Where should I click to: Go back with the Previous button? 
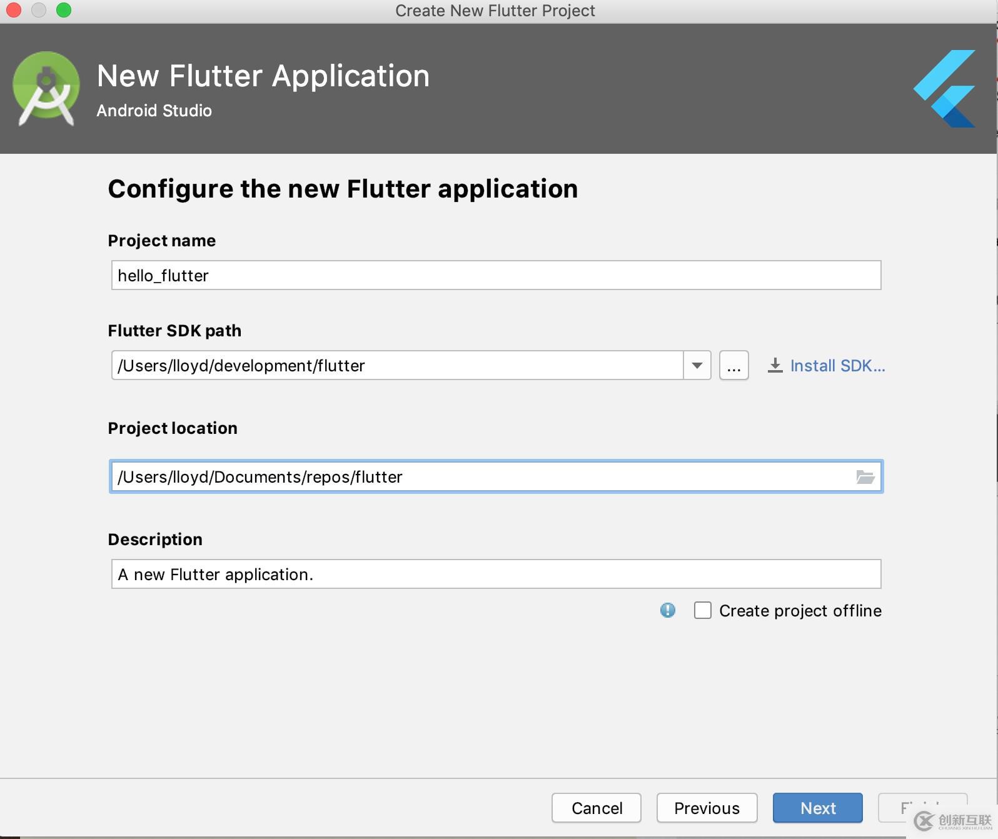(707, 808)
